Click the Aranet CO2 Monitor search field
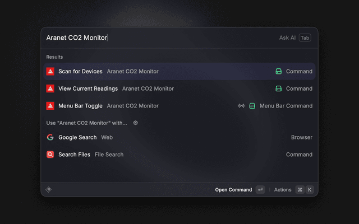The image size is (359, 224). tap(157, 38)
